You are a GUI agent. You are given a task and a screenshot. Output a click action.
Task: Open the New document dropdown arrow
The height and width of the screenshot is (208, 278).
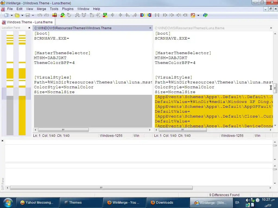pos(11,15)
